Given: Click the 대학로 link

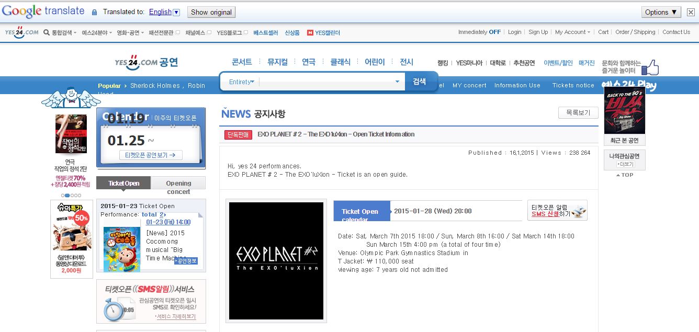Looking at the screenshot, I should (498, 63).
